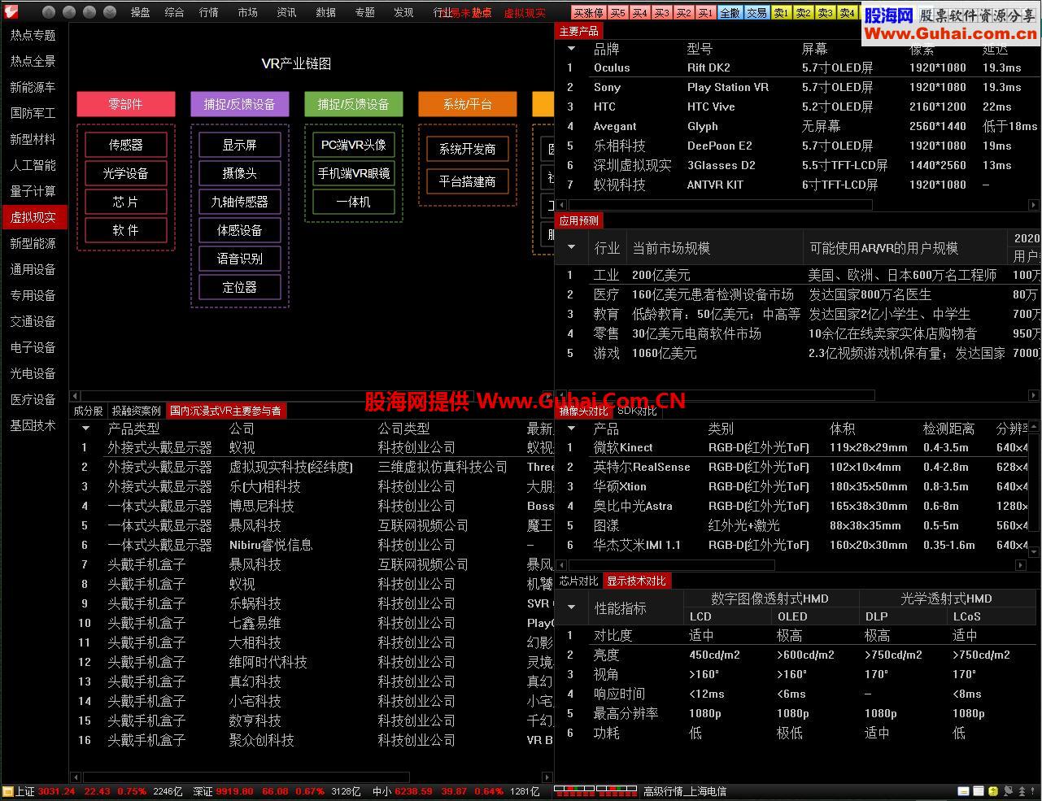The image size is (1042, 801).
Task: Open the 综合 menu
Action: click(174, 12)
